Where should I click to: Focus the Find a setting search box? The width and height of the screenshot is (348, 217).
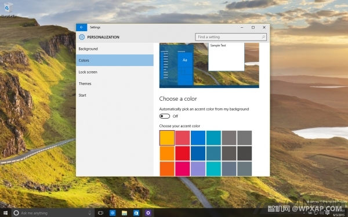pyautogui.click(x=231, y=37)
